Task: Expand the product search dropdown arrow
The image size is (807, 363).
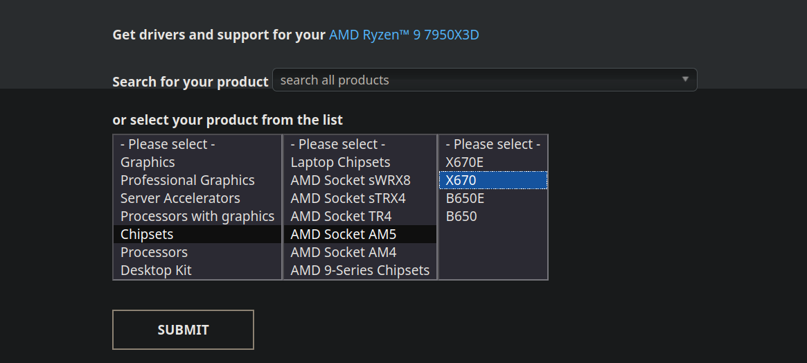Action: click(685, 80)
